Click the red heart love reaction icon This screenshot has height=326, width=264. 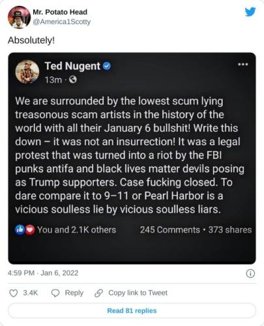coord(30,230)
